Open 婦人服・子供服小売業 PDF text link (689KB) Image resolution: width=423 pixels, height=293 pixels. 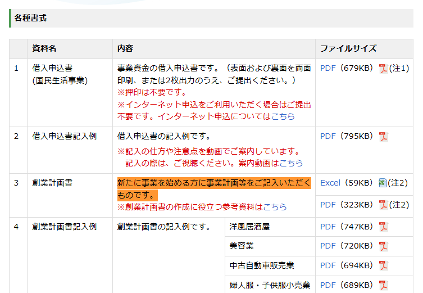328,285
